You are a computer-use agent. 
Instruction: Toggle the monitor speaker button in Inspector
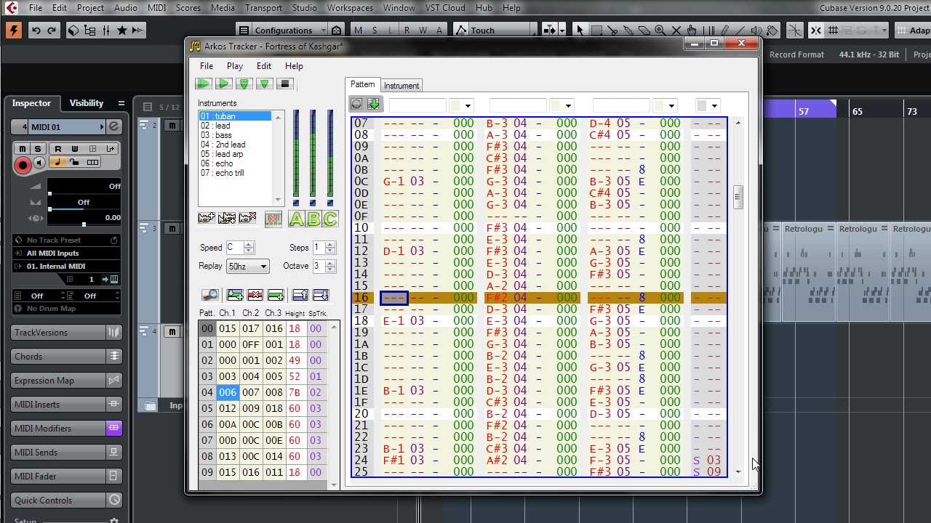[x=39, y=163]
